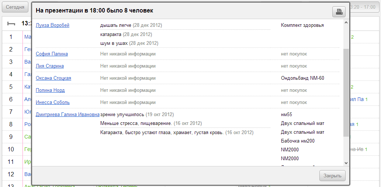
Task: Click the dialog's vertical scrollbar thumb
Action: pos(346,92)
